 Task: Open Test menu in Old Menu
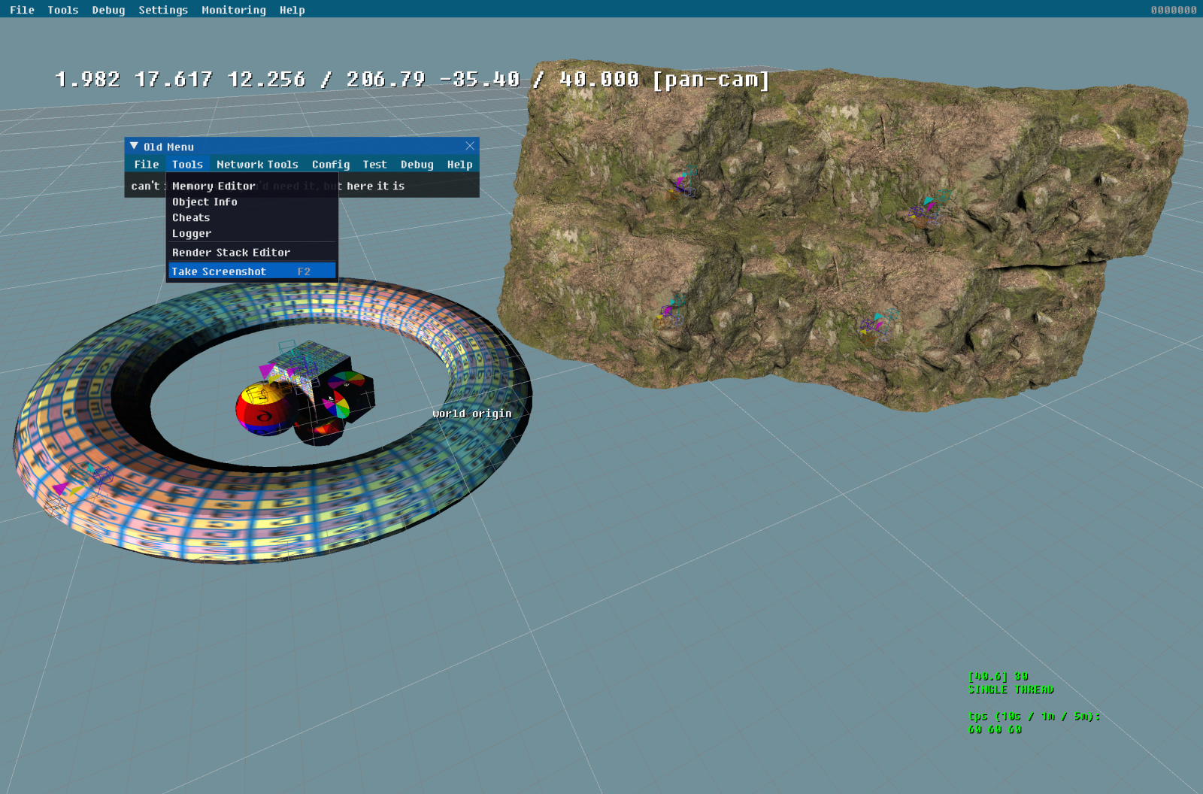point(374,164)
